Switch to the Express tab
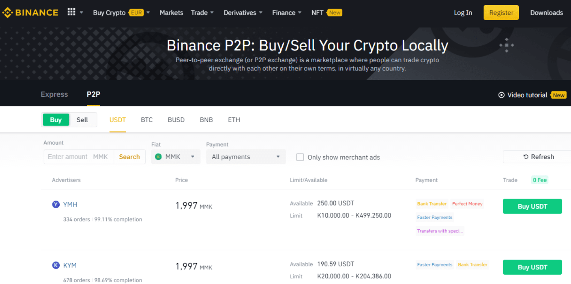This screenshot has height=284, width=571. tap(54, 94)
